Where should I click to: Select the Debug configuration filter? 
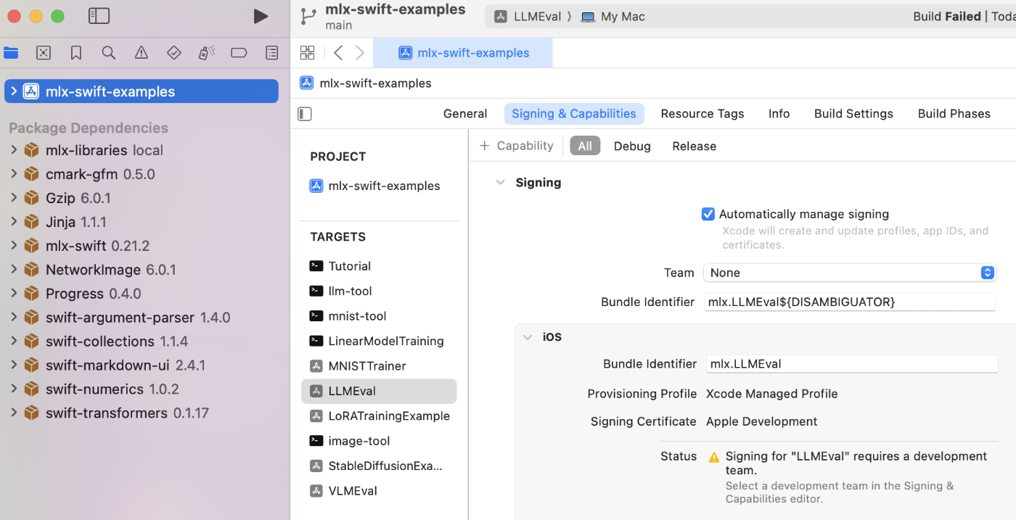pos(632,146)
